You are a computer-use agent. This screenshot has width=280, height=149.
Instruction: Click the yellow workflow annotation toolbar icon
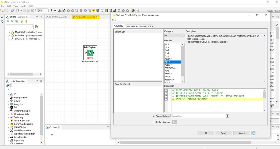point(94,11)
